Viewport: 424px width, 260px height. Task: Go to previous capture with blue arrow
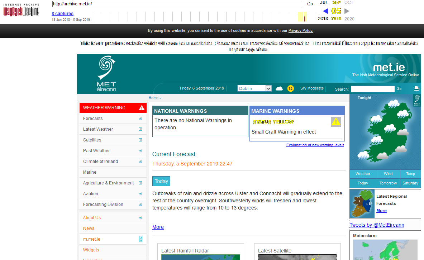click(x=325, y=11)
